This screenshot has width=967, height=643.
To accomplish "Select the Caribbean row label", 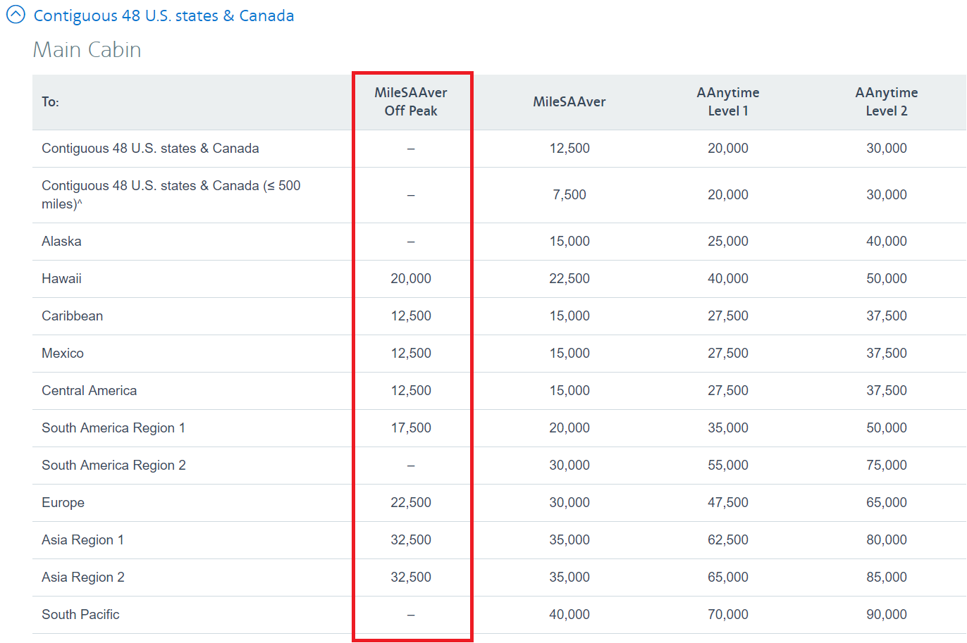I will coord(72,316).
